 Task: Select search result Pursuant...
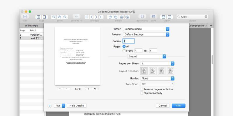coord(31,35)
